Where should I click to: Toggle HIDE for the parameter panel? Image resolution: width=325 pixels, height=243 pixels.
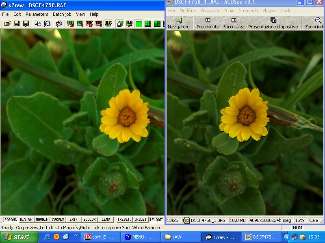[x=141, y=220]
